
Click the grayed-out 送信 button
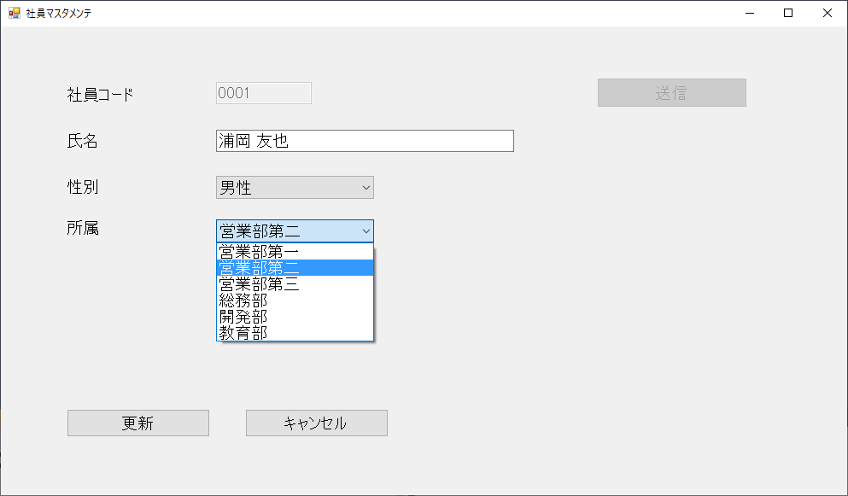[x=671, y=92]
